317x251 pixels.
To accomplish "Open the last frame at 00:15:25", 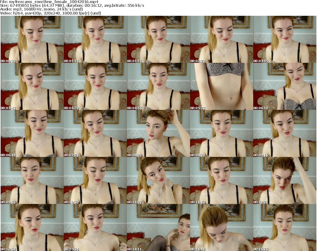I will tap(284, 227).
